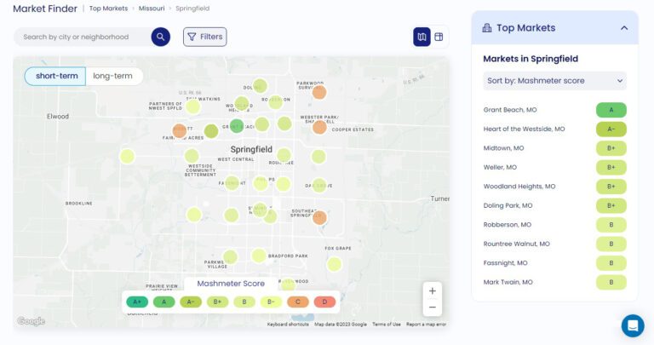Open Grant Beach, MO market
The width and height of the screenshot is (654, 345).
tap(510, 110)
